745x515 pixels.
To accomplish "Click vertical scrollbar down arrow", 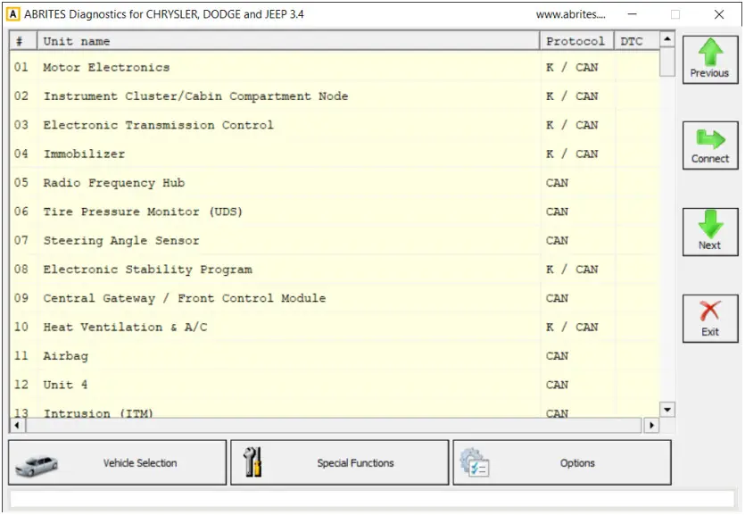I will tap(667, 410).
